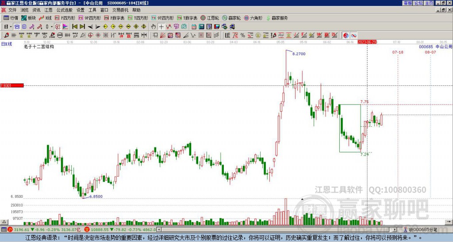Select the circle-with-line Gann tool

[60, 35]
